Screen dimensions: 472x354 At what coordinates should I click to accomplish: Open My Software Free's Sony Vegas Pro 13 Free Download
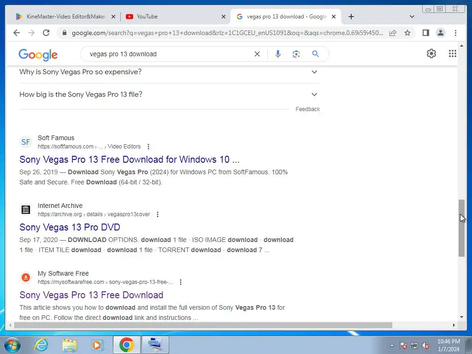click(91, 295)
